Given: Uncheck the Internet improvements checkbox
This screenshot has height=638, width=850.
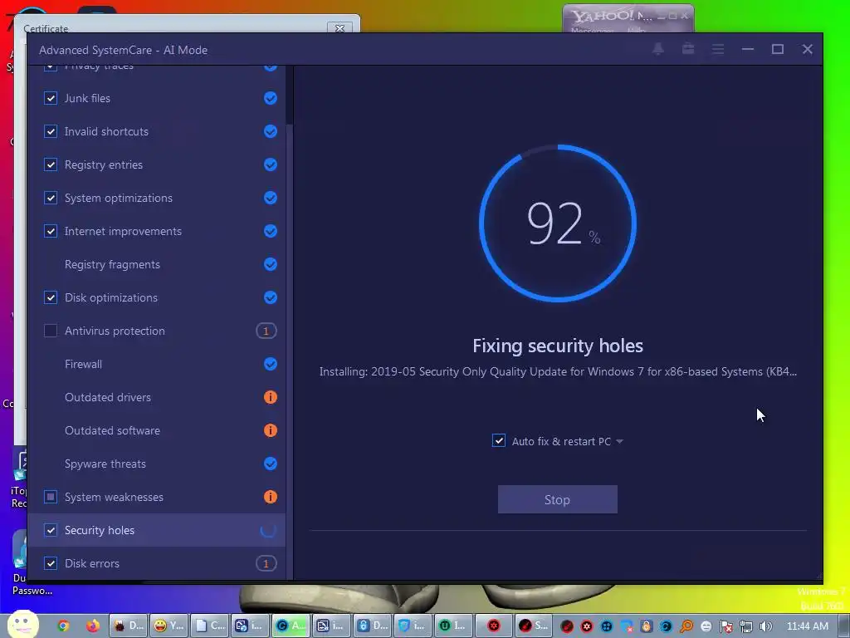Looking at the screenshot, I should [51, 231].
